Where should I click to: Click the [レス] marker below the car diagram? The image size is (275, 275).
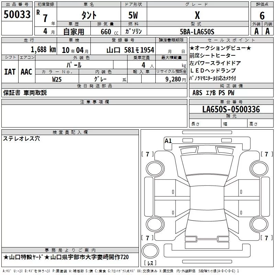click(150, 263)
